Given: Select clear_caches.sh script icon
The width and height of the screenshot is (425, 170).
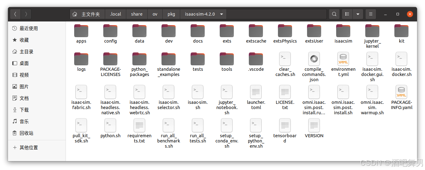Looking at the screenshot, I should tap(285, 59).
